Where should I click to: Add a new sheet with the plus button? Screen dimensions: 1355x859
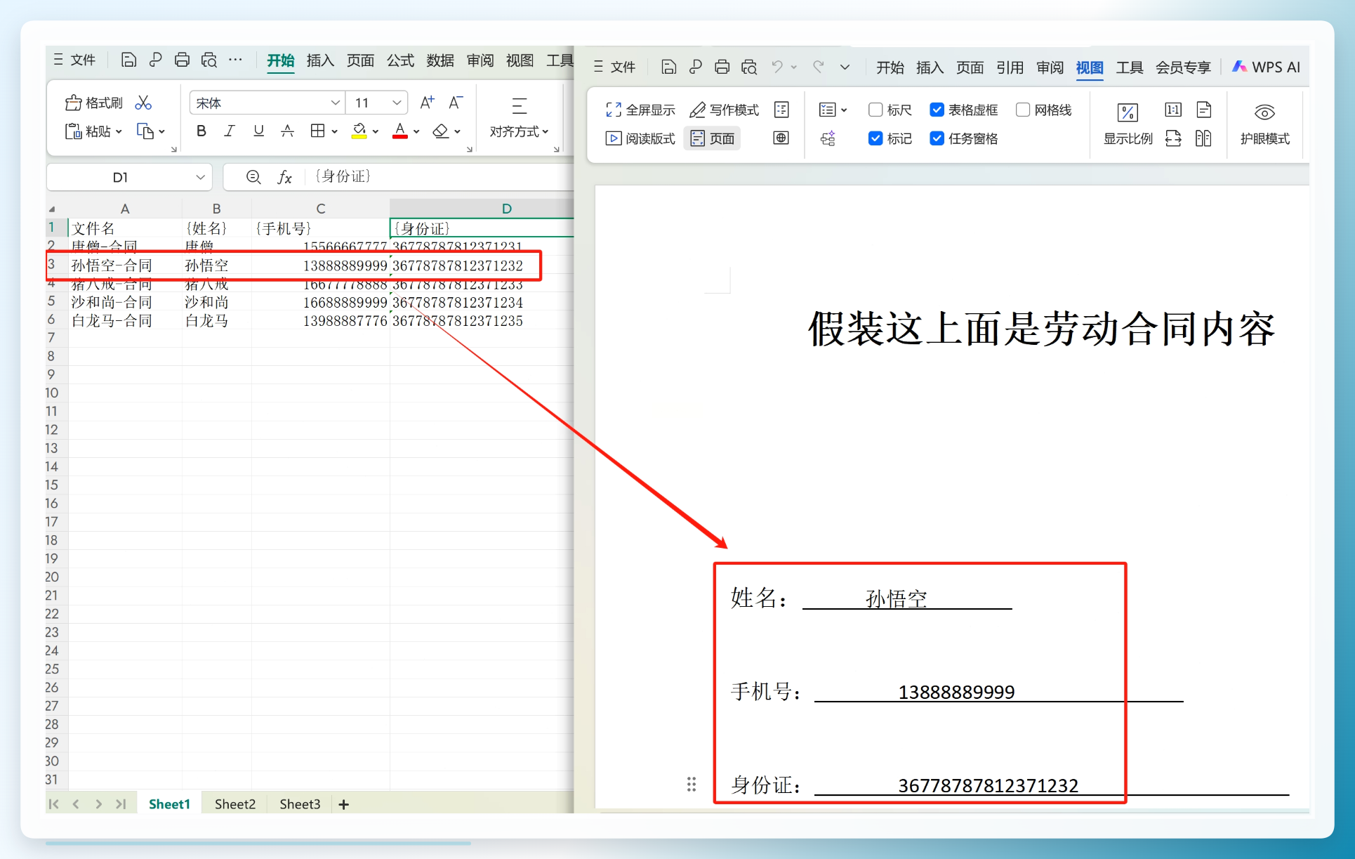[343, 805]
